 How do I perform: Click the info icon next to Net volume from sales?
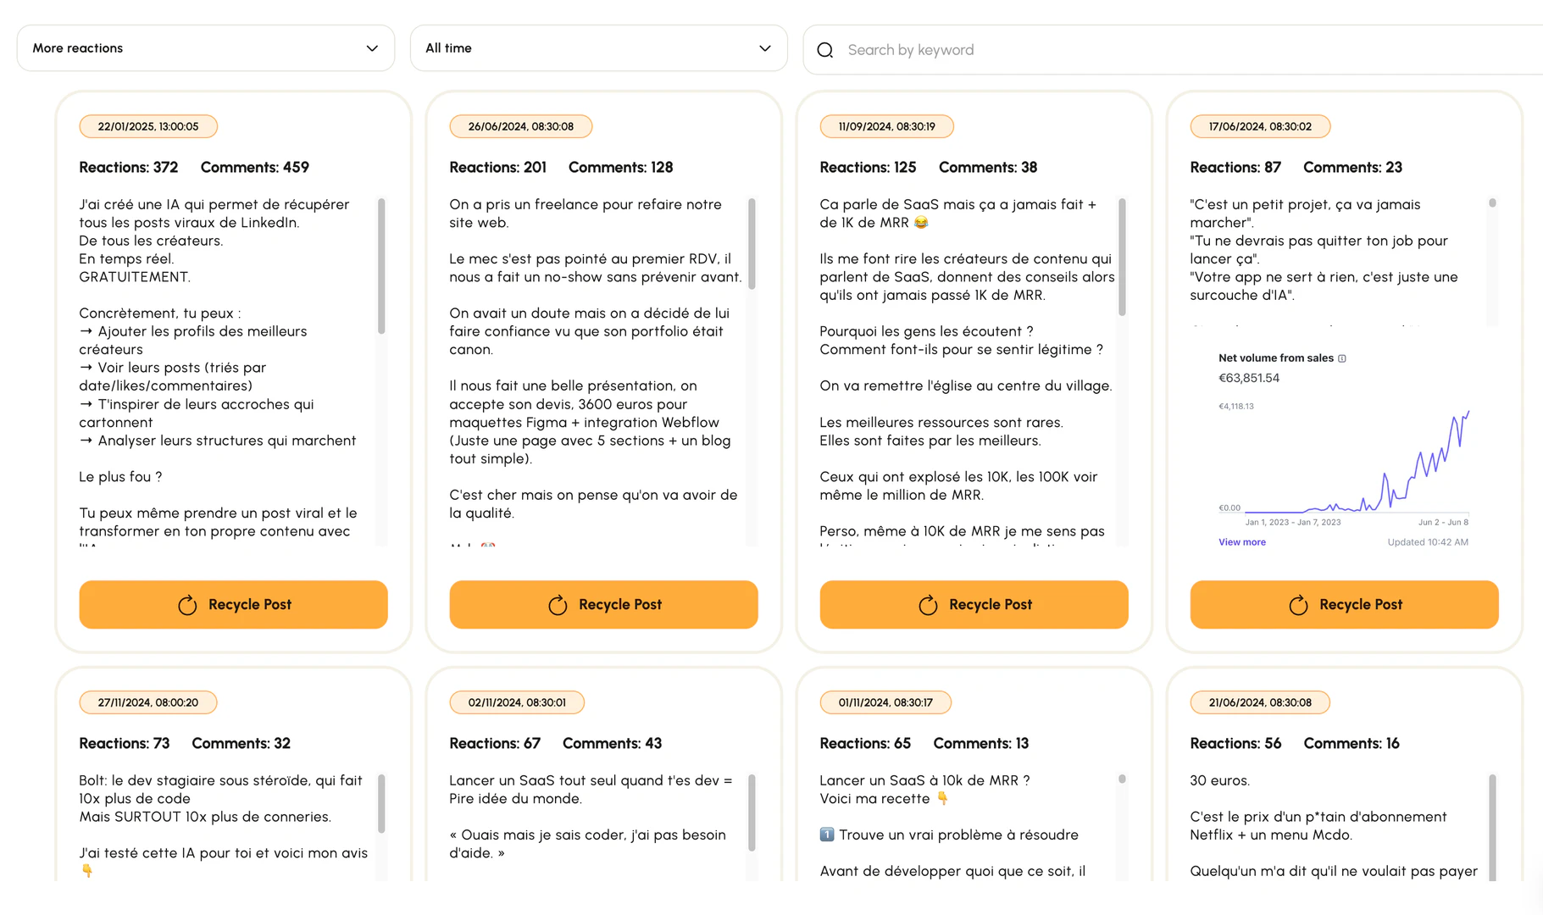pyautogui.click(x=1342, y=358)
